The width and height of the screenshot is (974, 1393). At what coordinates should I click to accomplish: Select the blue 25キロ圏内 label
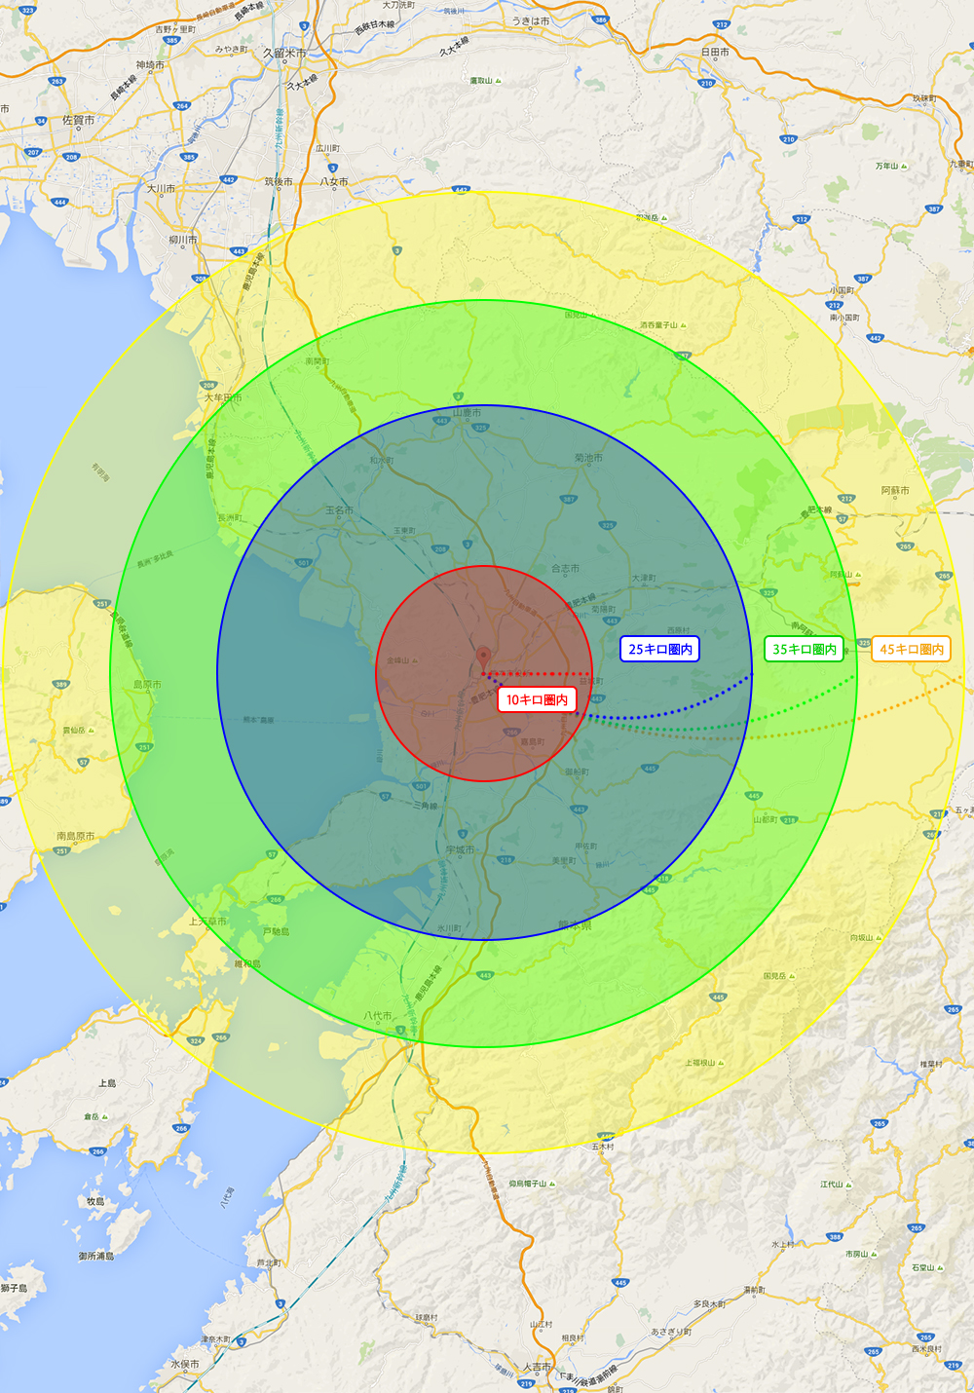pyautogui.click(x=659, y=649)
